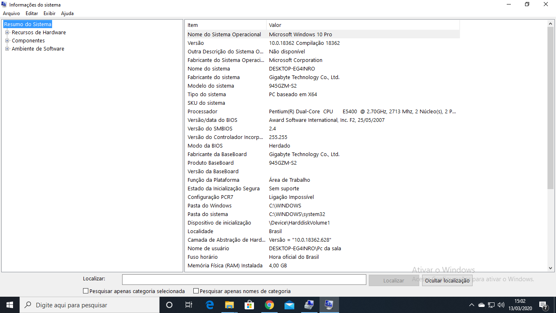The height and width of the screenshot is (313, 556).
Task: Open Mail app from taskbar
Action: tap(289, 305)
